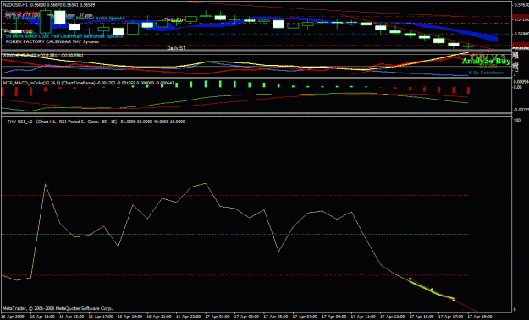Select the '17 Apr 01:00' time axis label
This screenshot has height=320, width=529.
click(218, 317)
